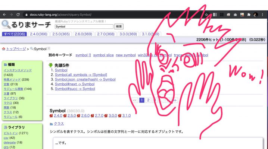The image size is (268, 149).
Task: Click the クラス link under Symbol entry
Action: click(x=59, y=124)
